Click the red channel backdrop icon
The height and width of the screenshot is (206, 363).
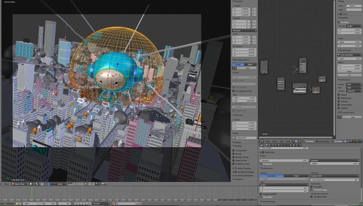point(354,141)
